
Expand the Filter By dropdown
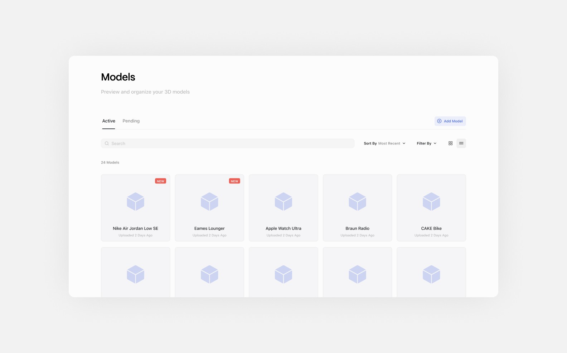click(426, 143)
